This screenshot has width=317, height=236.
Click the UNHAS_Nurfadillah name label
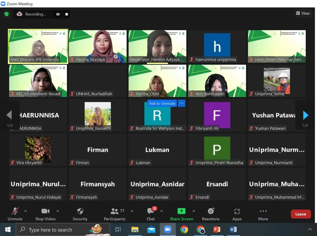click(x=94, y=94)
